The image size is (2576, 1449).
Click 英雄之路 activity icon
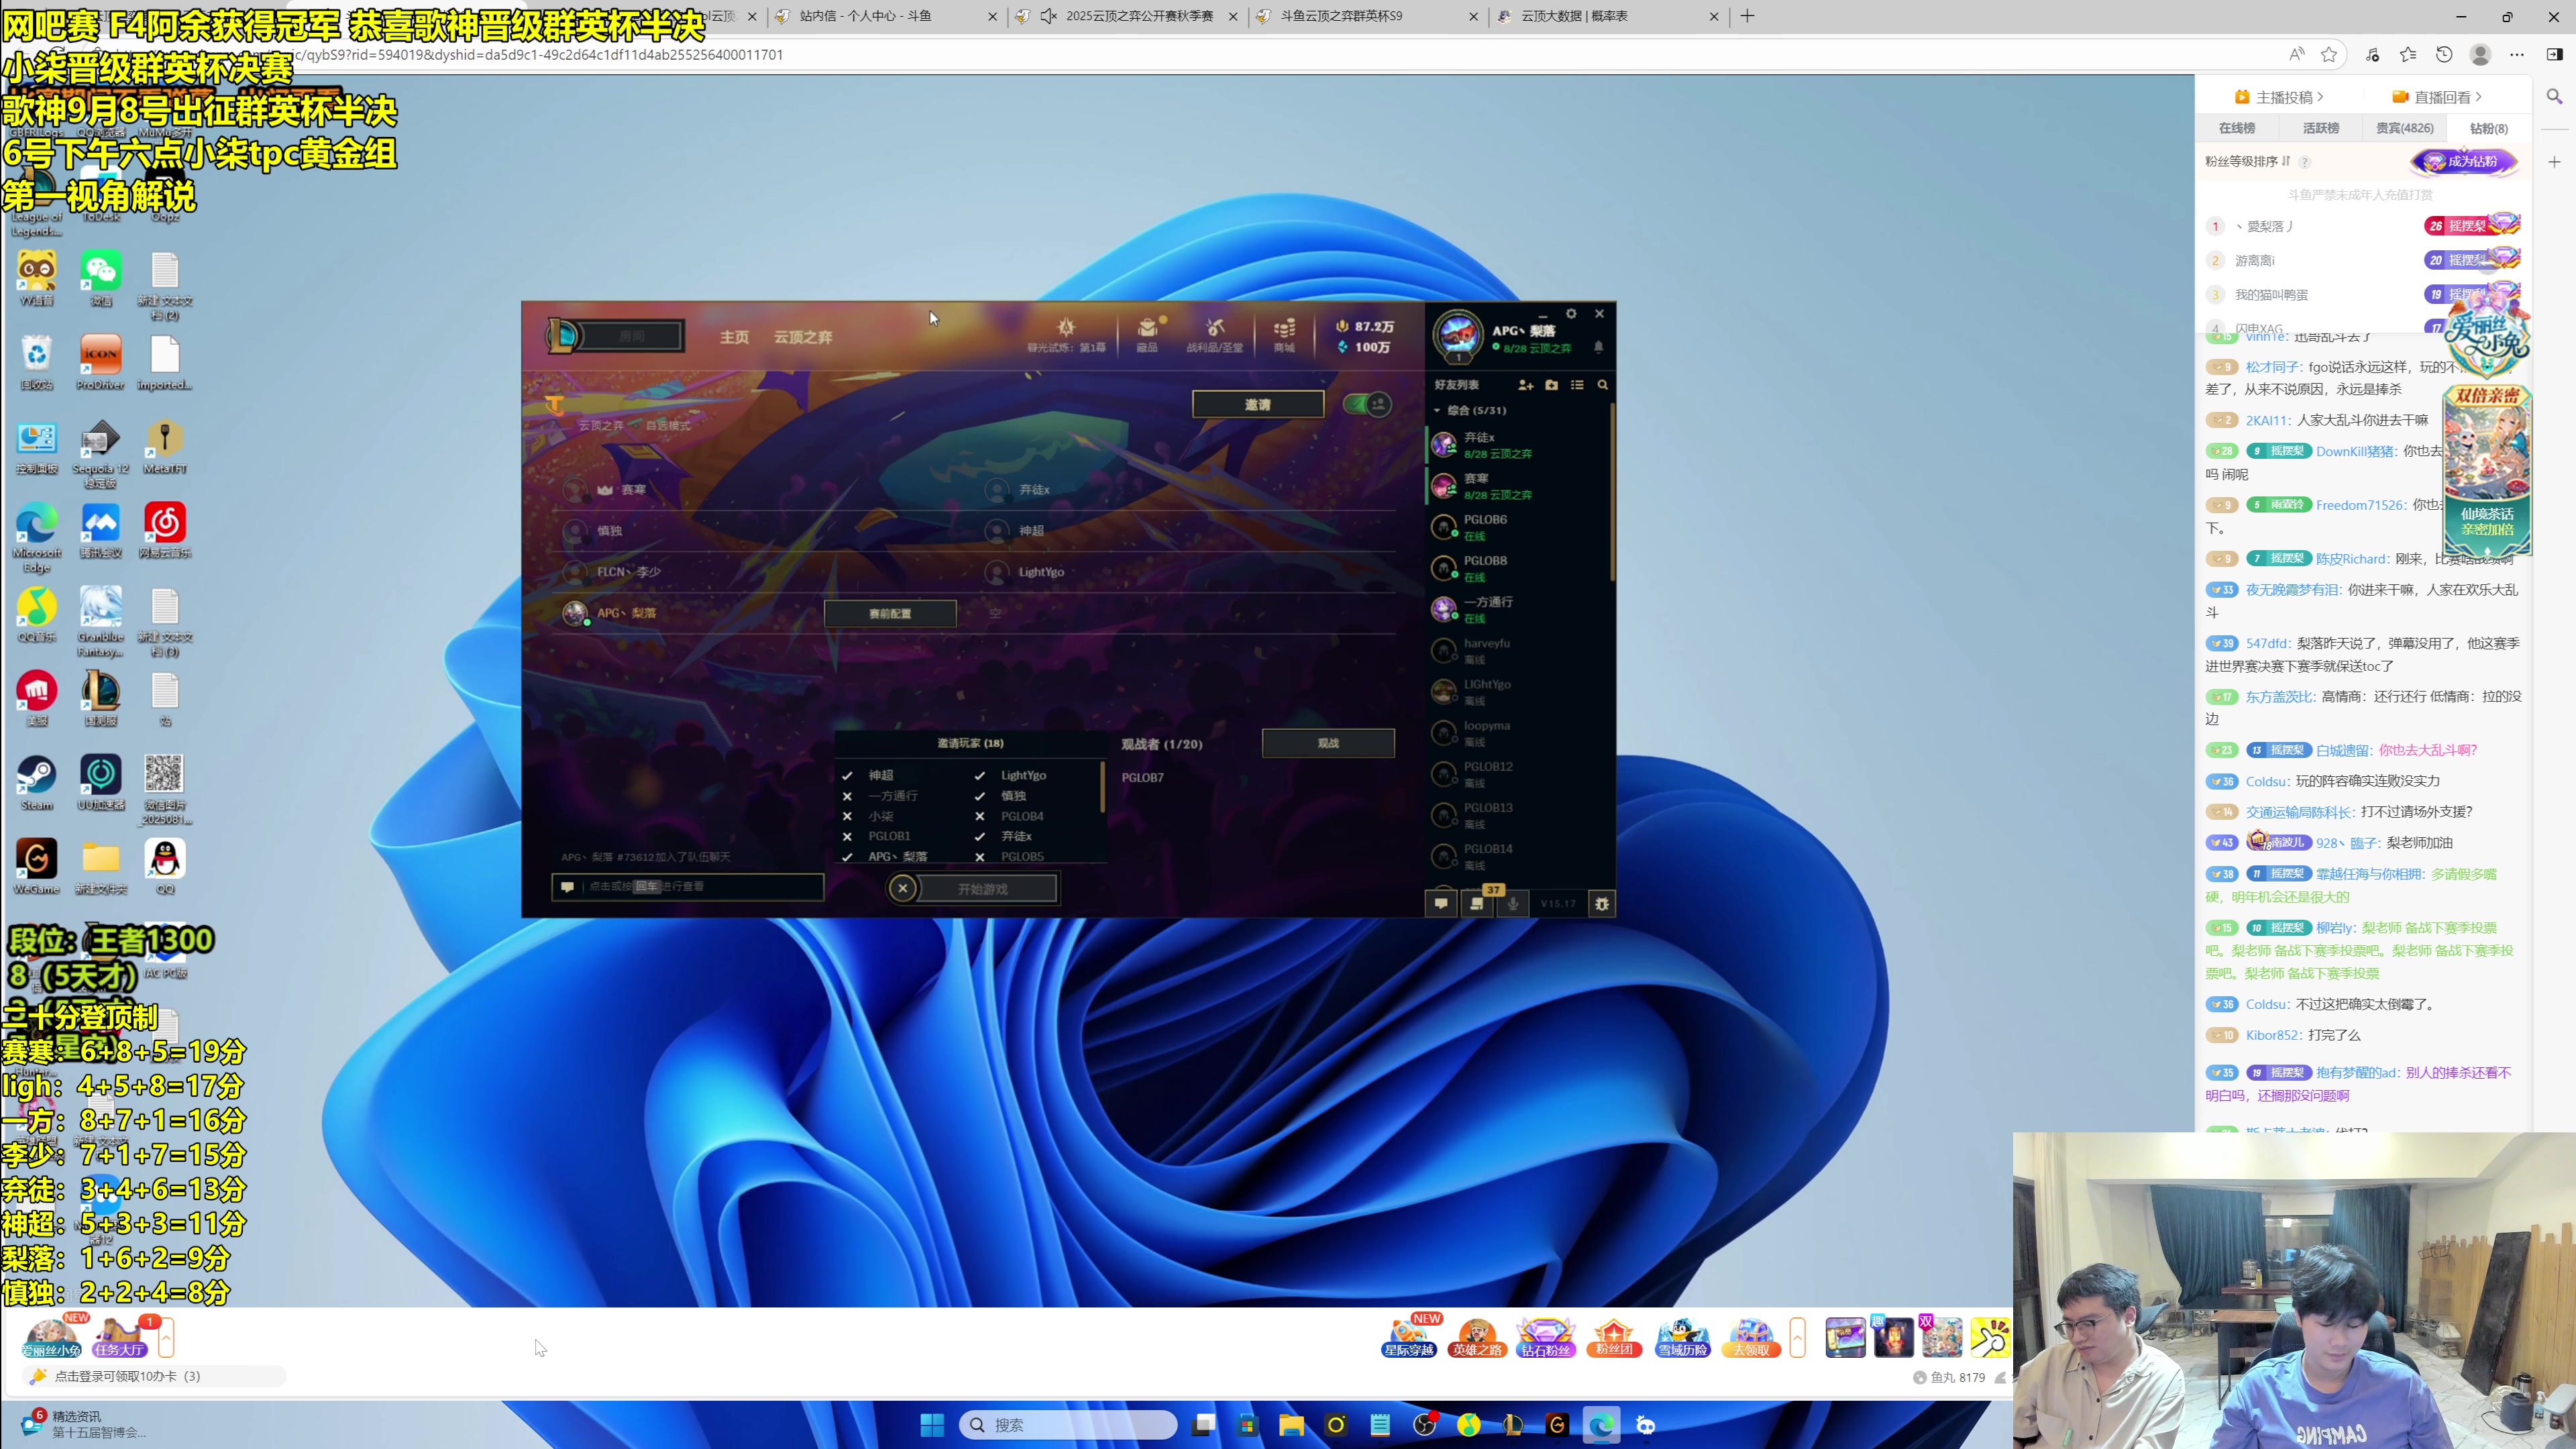1478,1337
